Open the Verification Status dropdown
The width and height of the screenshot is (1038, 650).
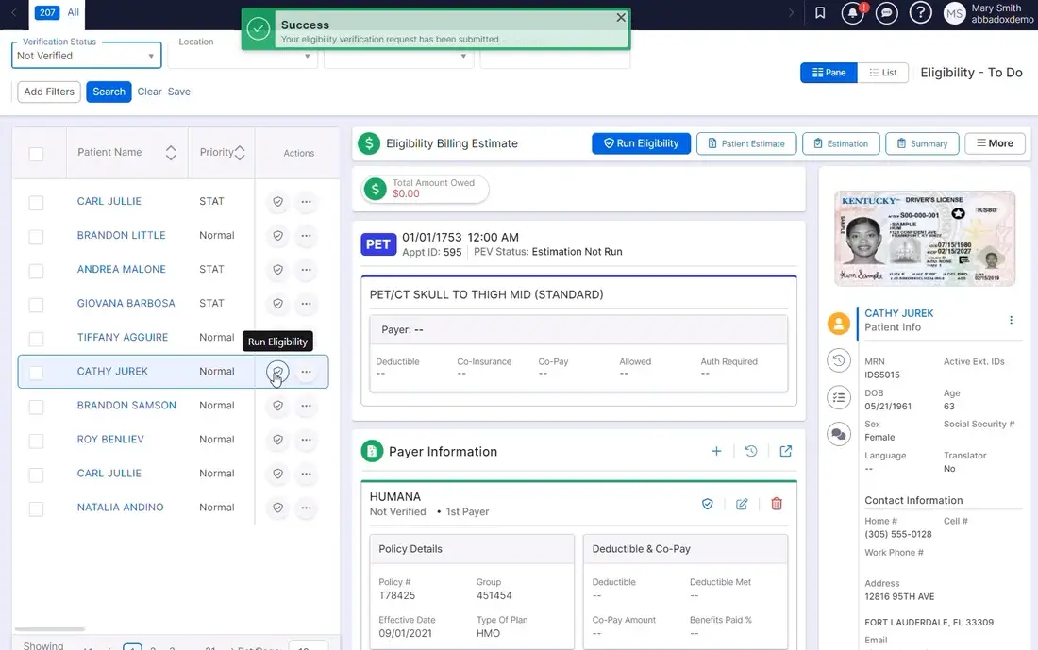click(86, 56)
